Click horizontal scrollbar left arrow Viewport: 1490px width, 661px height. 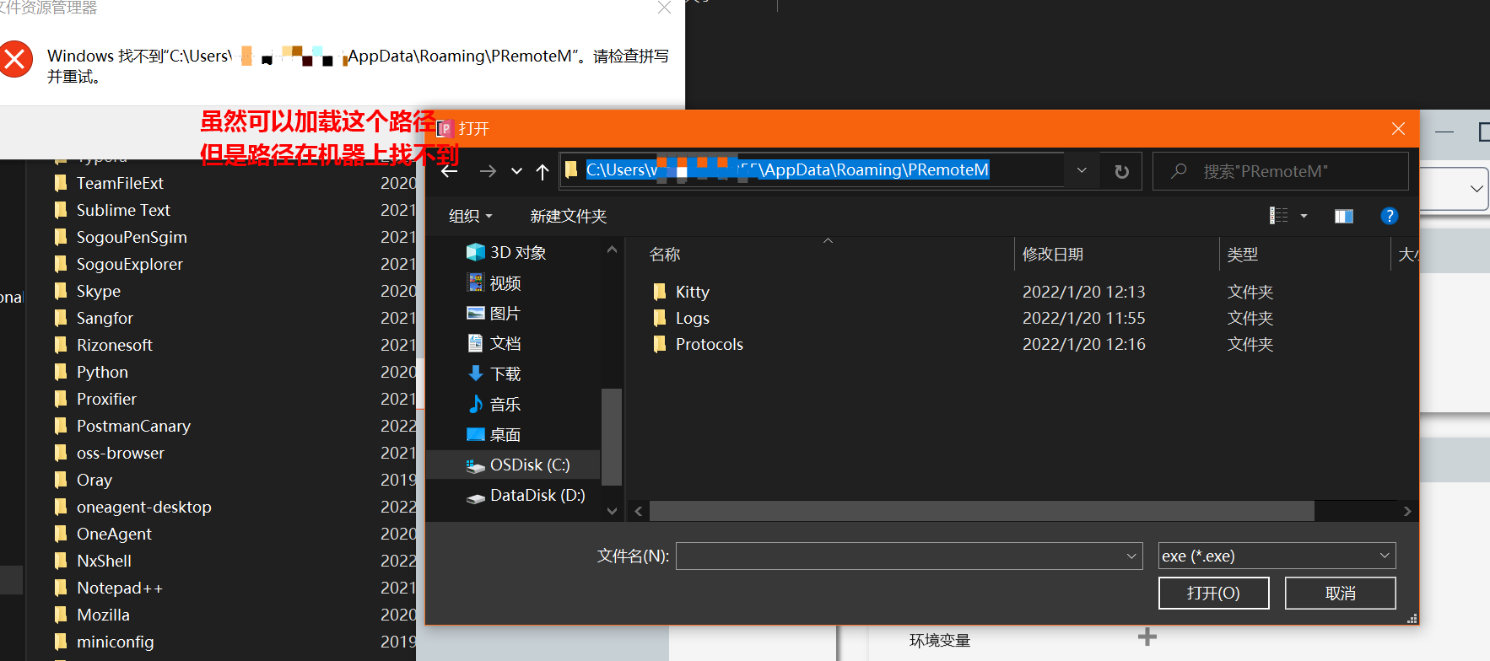pos(639,511)
